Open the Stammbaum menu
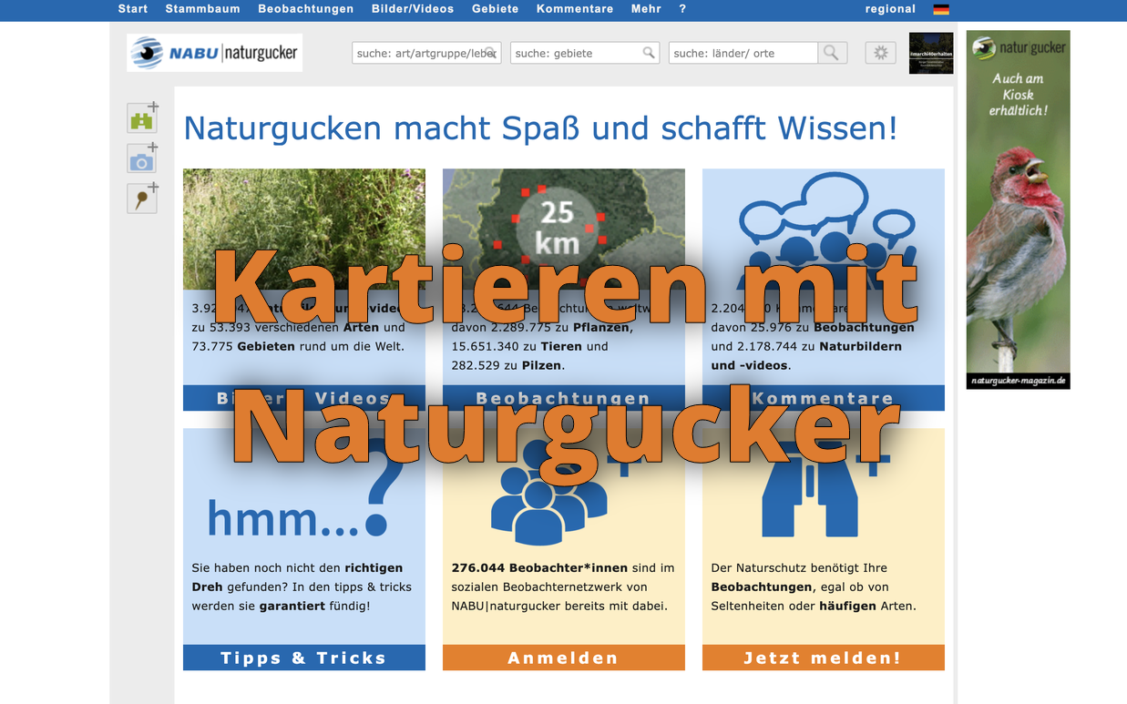 coord(202,9)
